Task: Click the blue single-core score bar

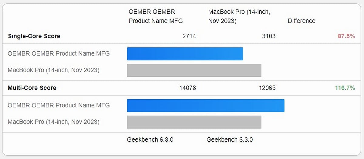Action: pyautogui.click(x=185, y=54)
